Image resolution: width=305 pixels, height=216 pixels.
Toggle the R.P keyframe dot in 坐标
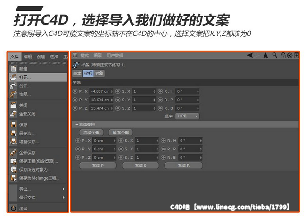pos(160,100)
